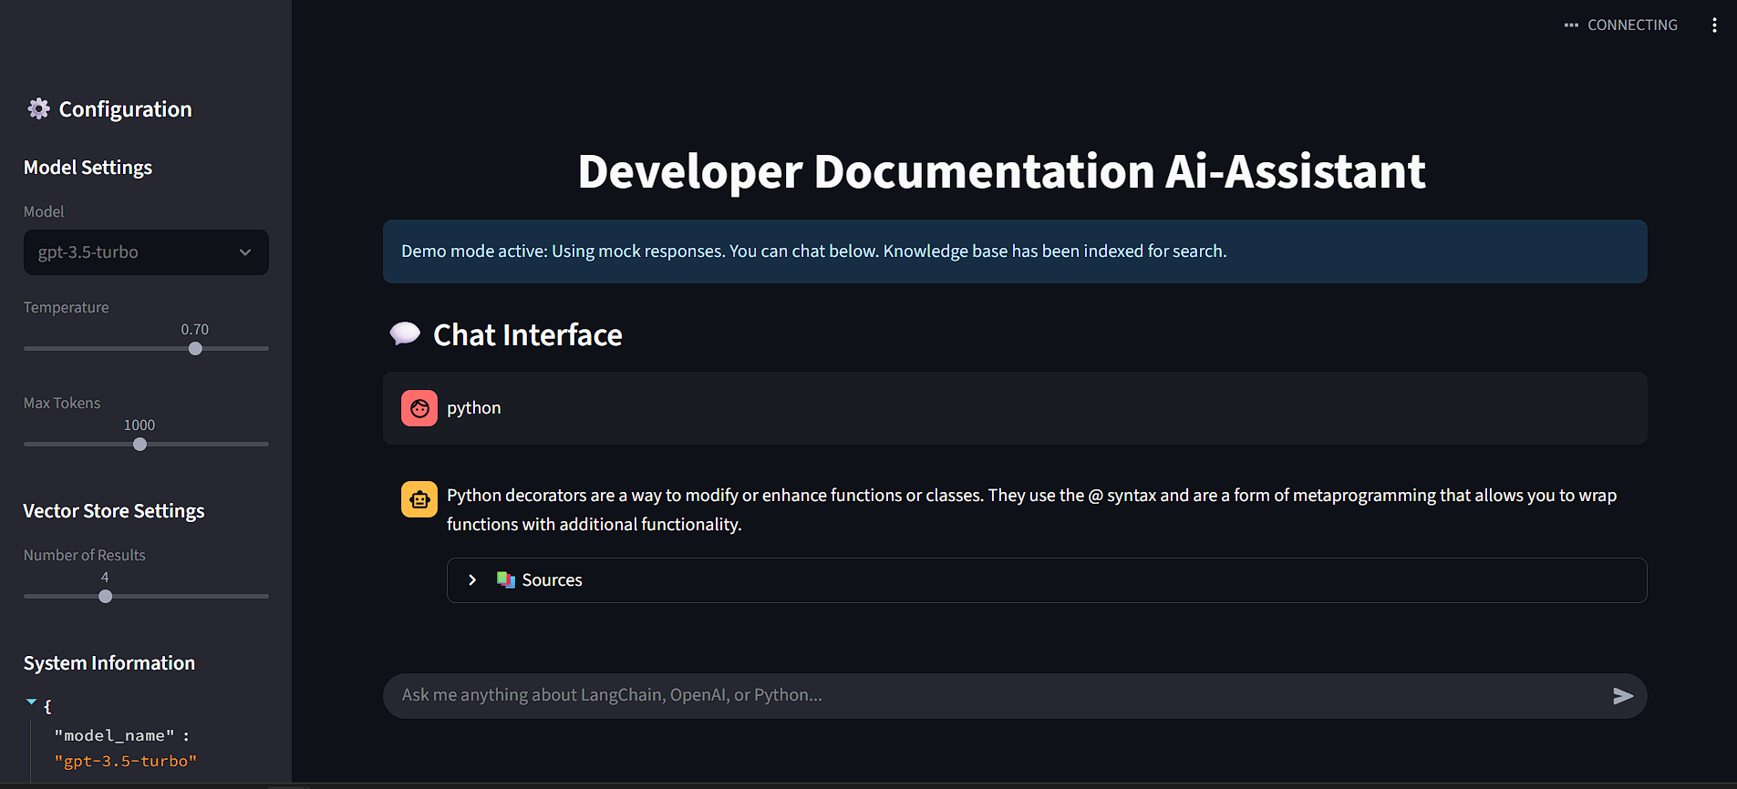The height and width of the screenshot is (789, 1737).
Task: Click the Configuration gear icon
Action: click(x=38, y=109)
